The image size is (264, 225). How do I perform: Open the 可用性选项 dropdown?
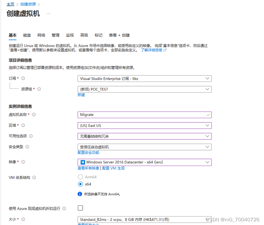(x=144, y=136)
